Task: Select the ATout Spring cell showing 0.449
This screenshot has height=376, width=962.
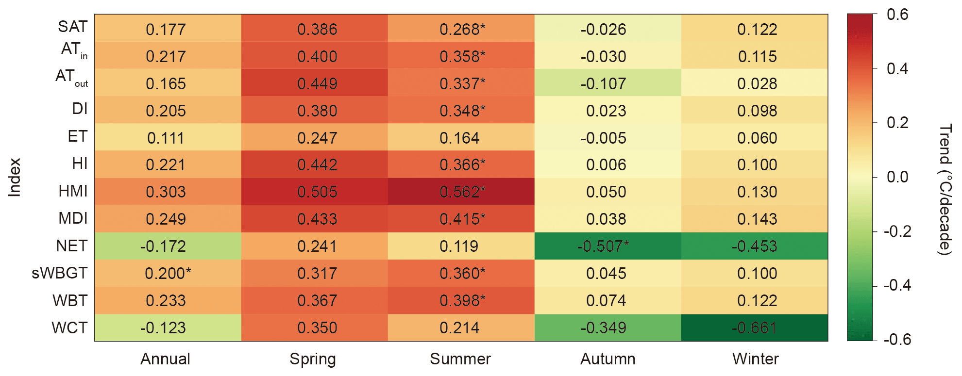Action: [317, 83]
